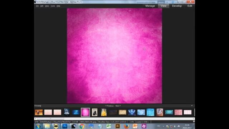Open the Help menu
This screenshot has height=129, width=229.
(x=58, y=6)
